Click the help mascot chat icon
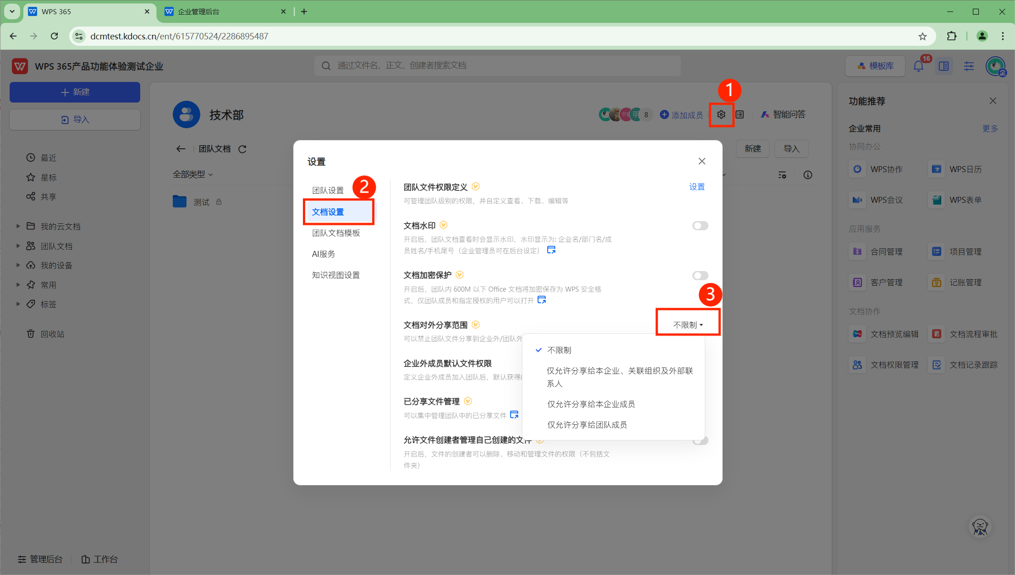Screen dimensions: 1015x575 [x=980, y=527]
